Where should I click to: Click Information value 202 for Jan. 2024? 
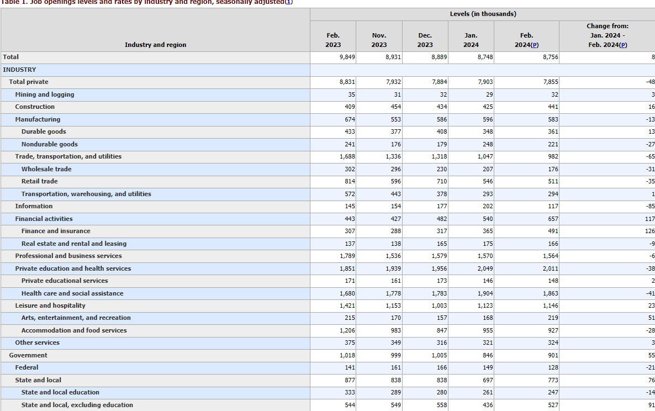point(488,207)
